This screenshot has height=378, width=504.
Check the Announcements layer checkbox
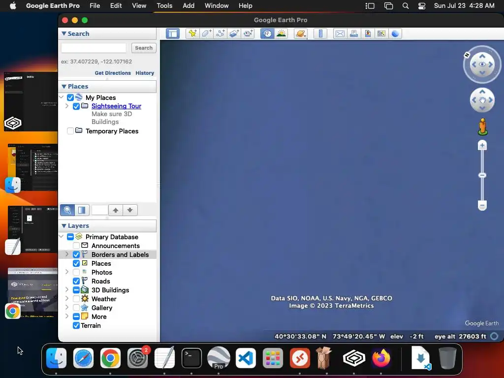pyautogui.click(x=76, y=246)
